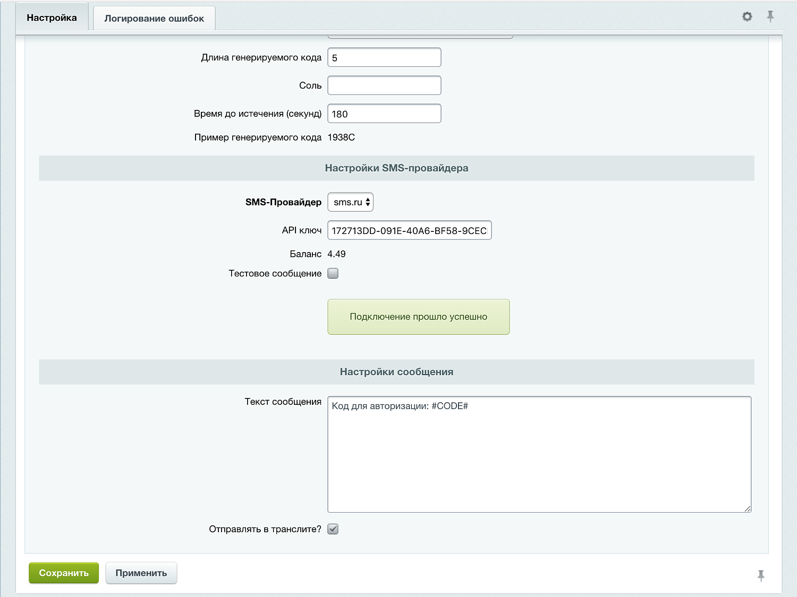The width and height of the screenshot is (797, 597).
Task: Click the Подключение прошло успешно notice
Action: [419, 317]
